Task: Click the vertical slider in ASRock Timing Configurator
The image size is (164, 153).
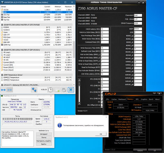Action: (x=79, y=92)
